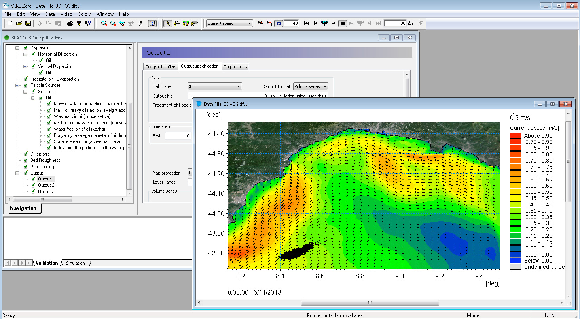This screenshot has width=580, height=319.
Task: Select Precipitation - Evaporation in tree
Action: coord(55,79)
